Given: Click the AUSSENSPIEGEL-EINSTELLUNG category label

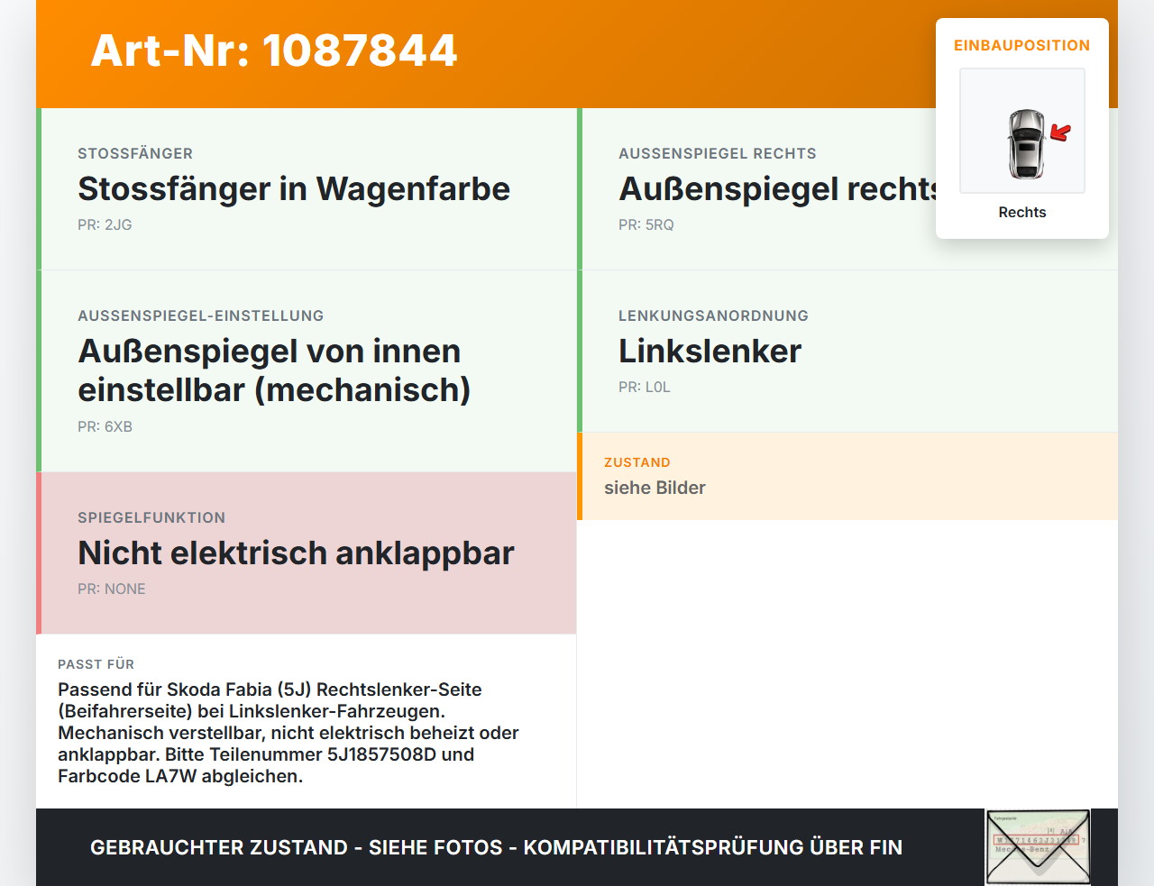Looking at the screenshot, I should 200,316.
